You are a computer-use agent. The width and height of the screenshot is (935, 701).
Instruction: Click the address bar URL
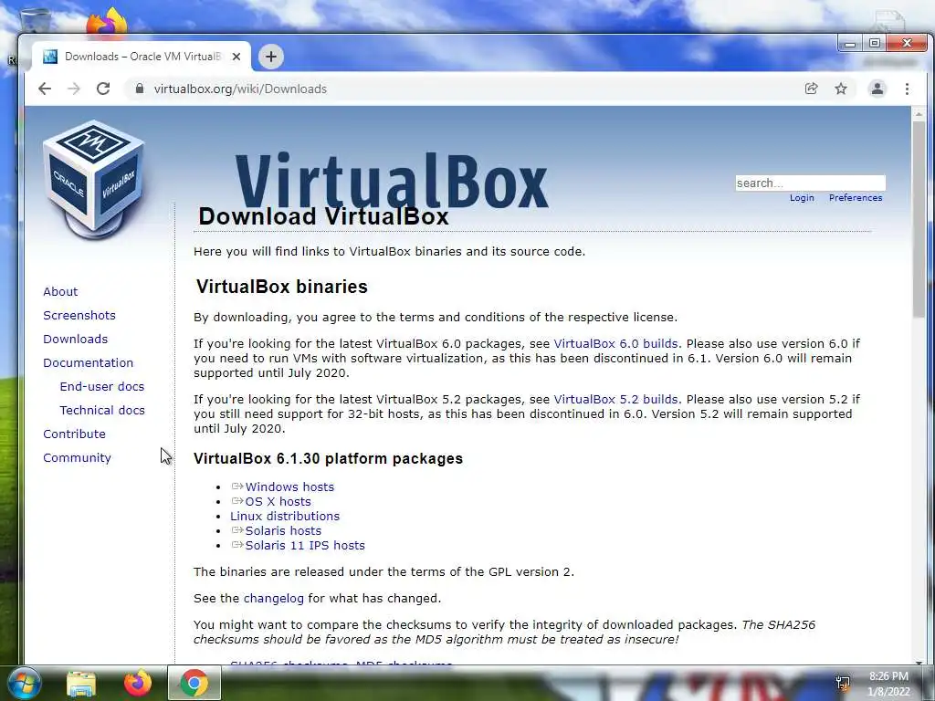pos(240,89)
